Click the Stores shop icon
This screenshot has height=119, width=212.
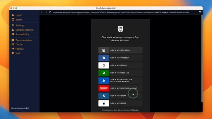(x=13, y=20)
